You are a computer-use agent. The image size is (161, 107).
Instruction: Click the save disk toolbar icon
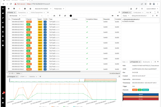[x=30, y=9]
